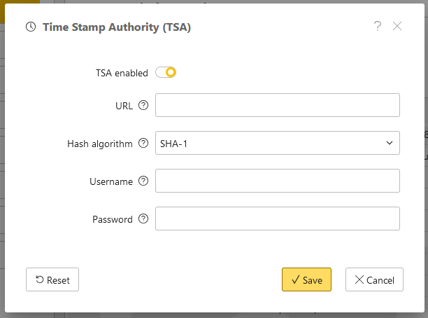Click the "TSA enabled" label text

pyautogui.click(x=122, y=72)
